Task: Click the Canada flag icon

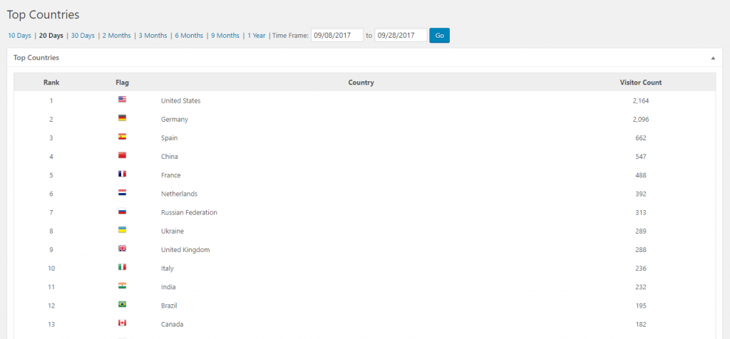Action: point(123,323)
